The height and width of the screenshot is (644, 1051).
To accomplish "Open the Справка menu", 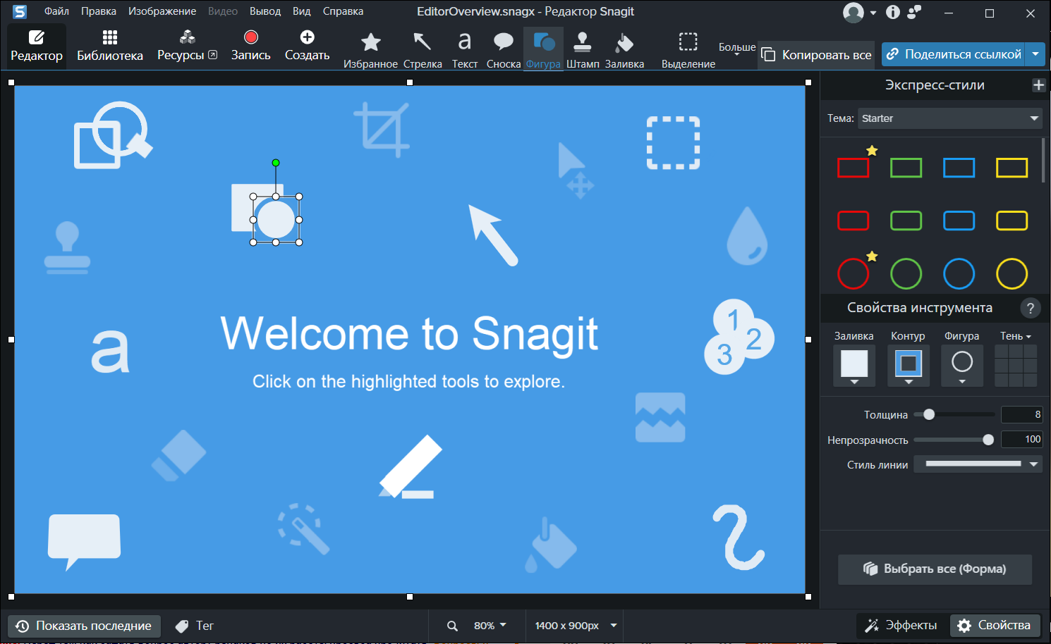I will pyautogui.click(x=343, y=11).
